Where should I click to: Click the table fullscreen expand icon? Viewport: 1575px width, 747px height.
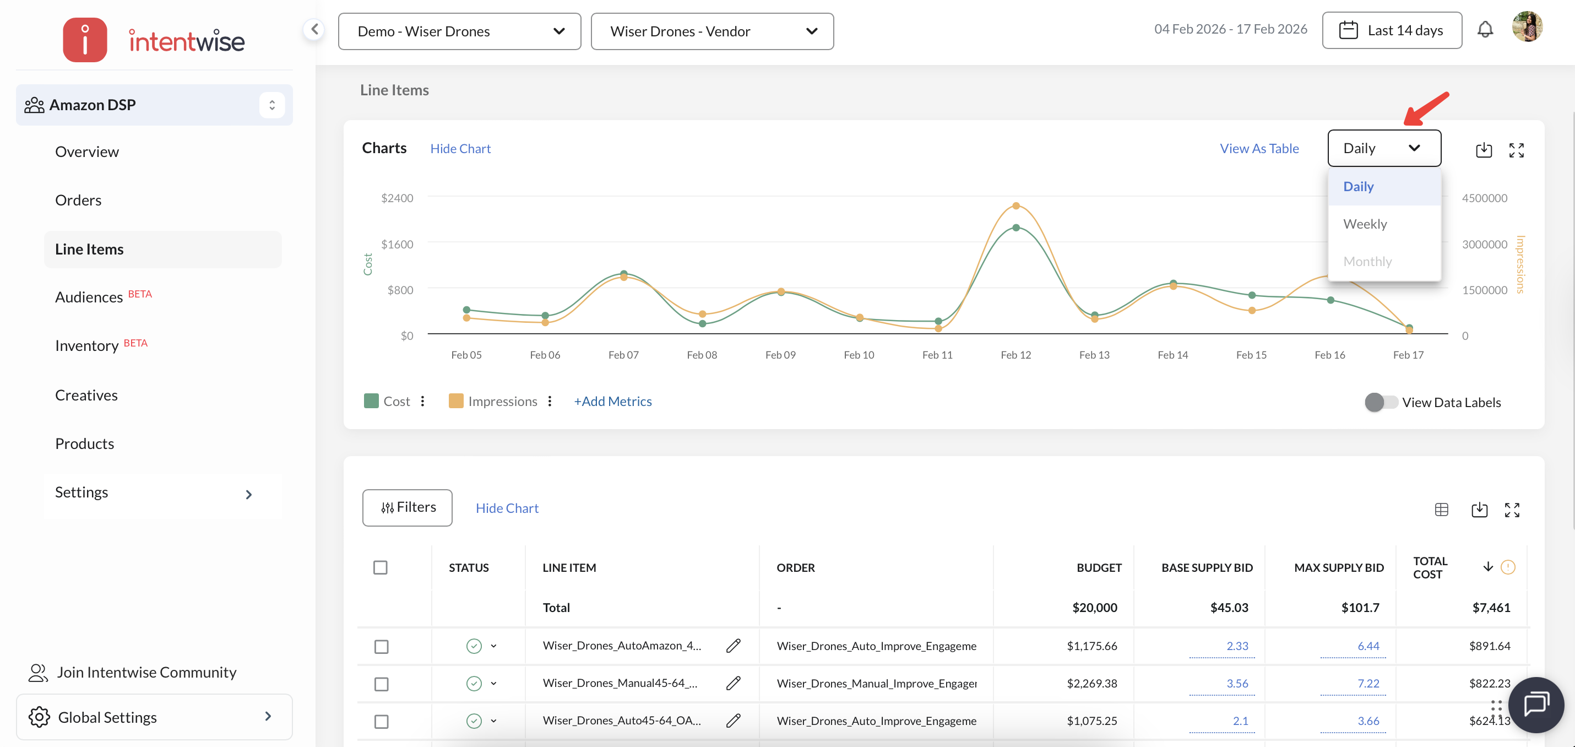pyautogui.click(x=1512, y=509)
